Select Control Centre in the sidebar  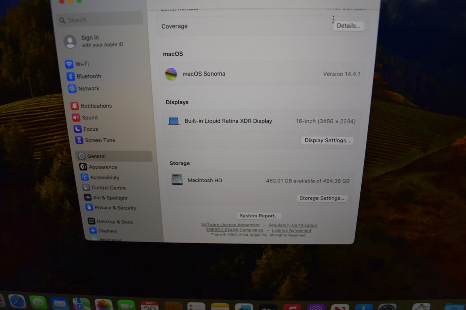[104, 188]
